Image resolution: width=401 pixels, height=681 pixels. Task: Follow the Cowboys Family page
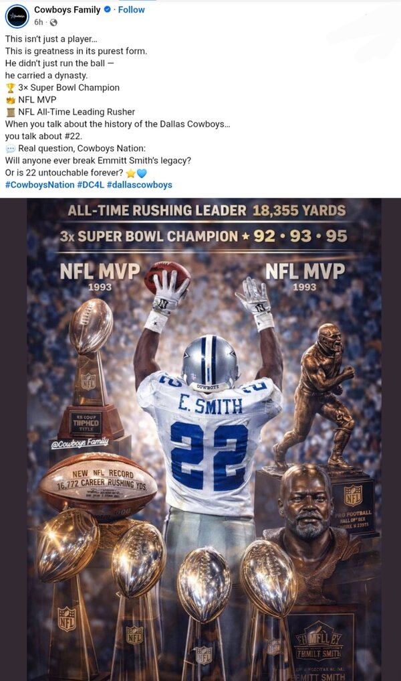132,9
